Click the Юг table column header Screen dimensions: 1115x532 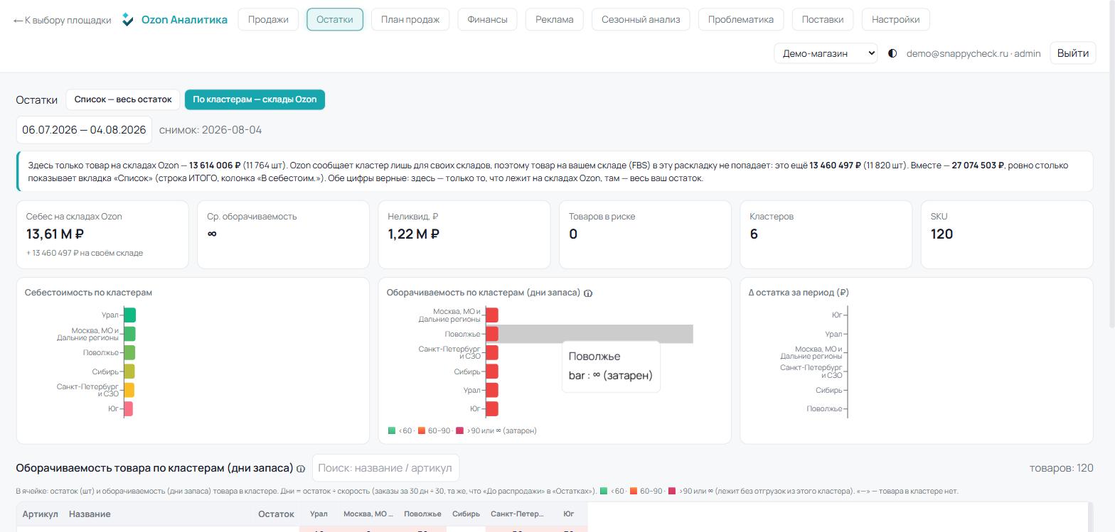pyautogui.click(x=569, y=514)
